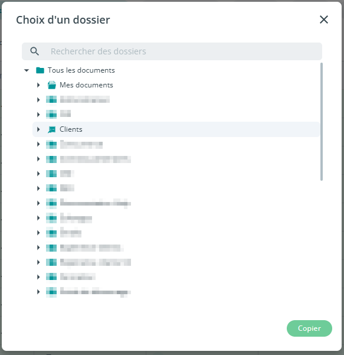
Task: Click the last blurred folder icon in tree
Action: (x=51, y=292)
